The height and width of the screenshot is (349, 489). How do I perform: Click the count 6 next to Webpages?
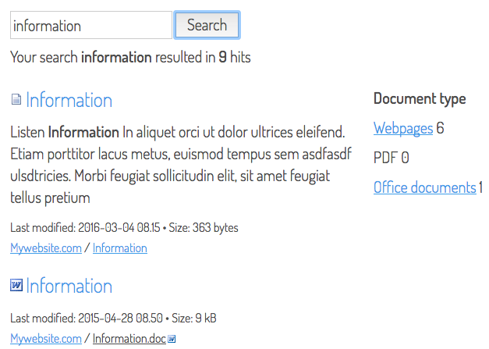[x=440, y=128]
